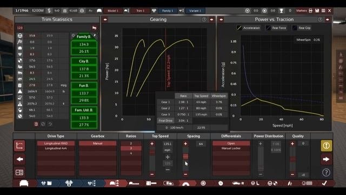This screenshot has width=346, height=195.
Task: Toggle the Rear Grip legend line
Action: [x=302, y=28]
